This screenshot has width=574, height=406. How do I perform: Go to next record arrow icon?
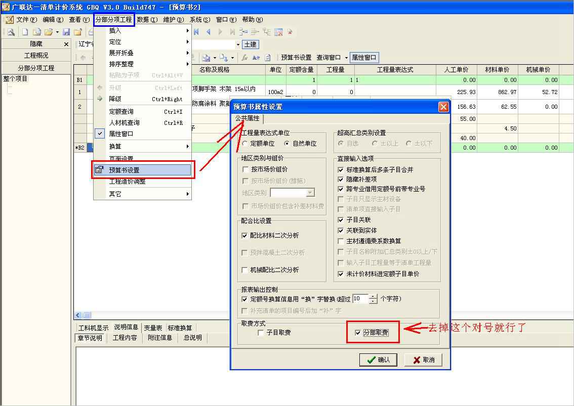click(220, 32)
